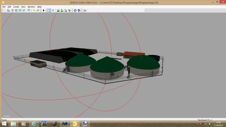The image size is (226, 127).
Task: Toggle the magnet snap button
Action: 53,10
